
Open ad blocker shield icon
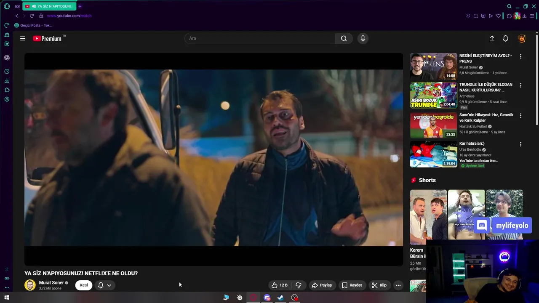pos(483,16)
